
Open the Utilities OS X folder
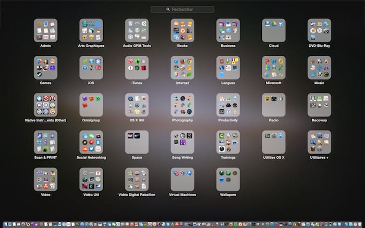(x=274, y=142)
